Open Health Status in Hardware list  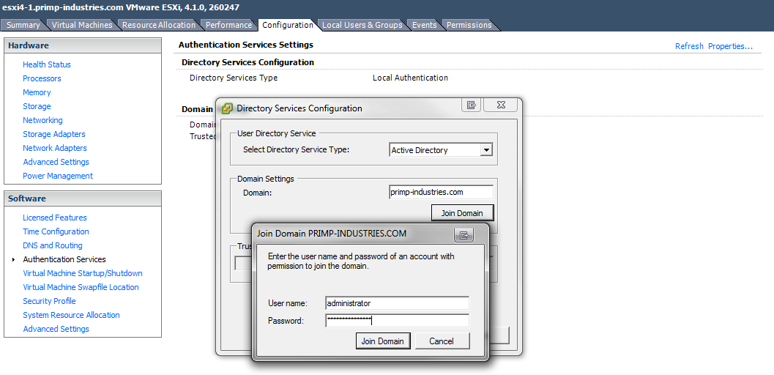[47, 64]
